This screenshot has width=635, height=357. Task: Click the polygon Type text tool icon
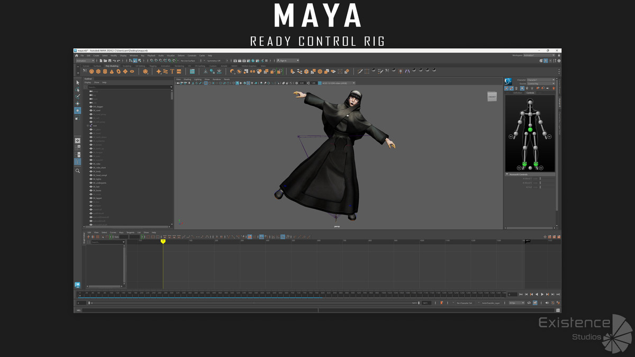(x=172, y=71)
